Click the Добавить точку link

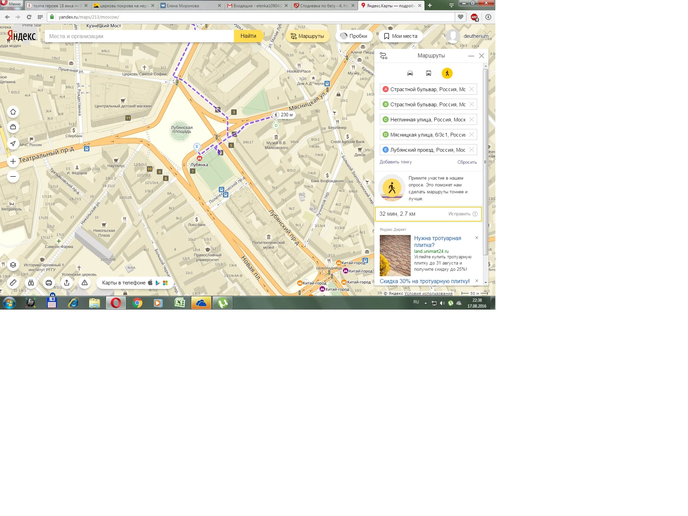pyautogui.click(x=396, y=162)
